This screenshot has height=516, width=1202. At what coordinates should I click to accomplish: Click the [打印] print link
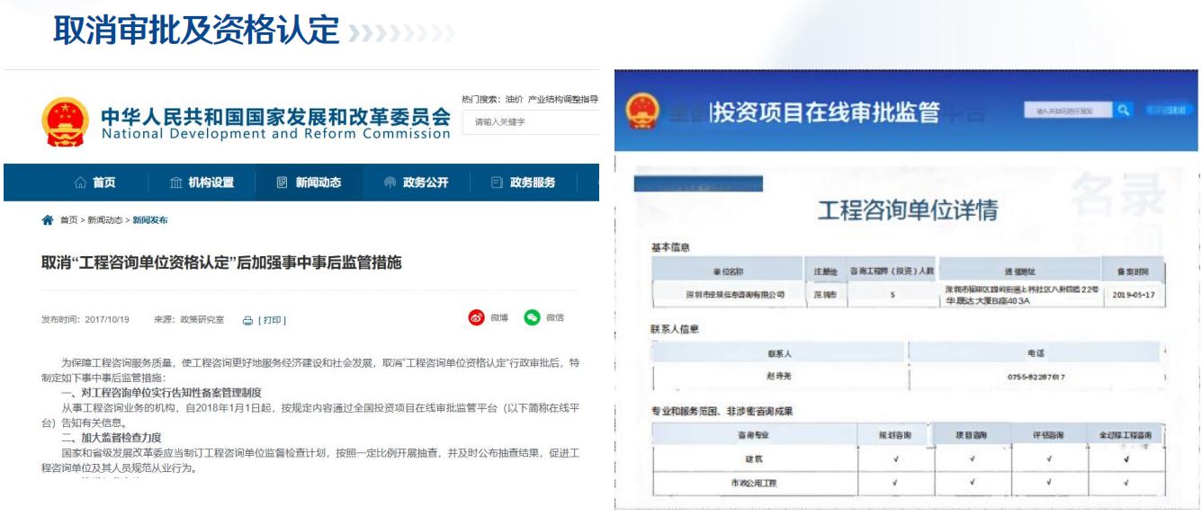click(272, 319)
